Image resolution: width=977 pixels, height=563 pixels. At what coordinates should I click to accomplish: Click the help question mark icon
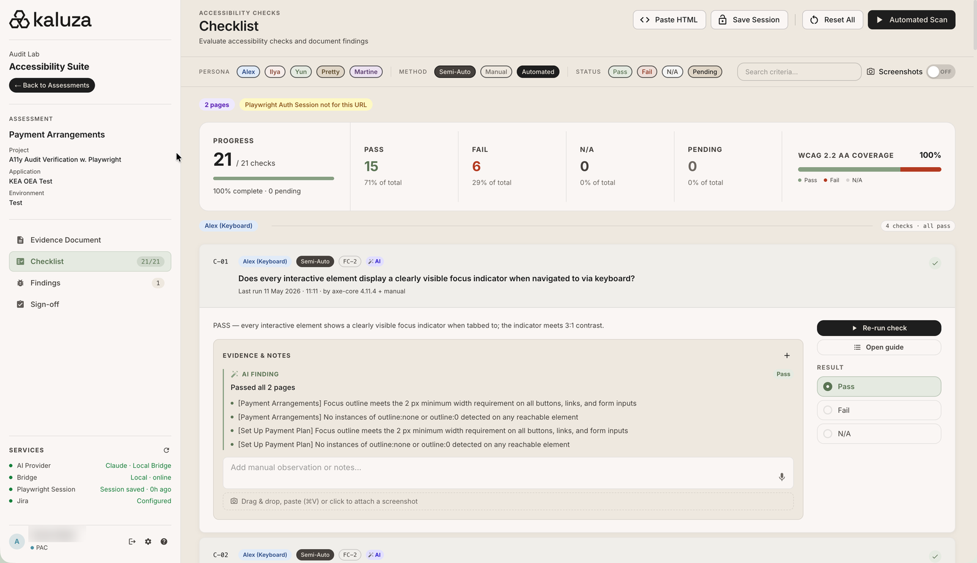click(164, 542)
